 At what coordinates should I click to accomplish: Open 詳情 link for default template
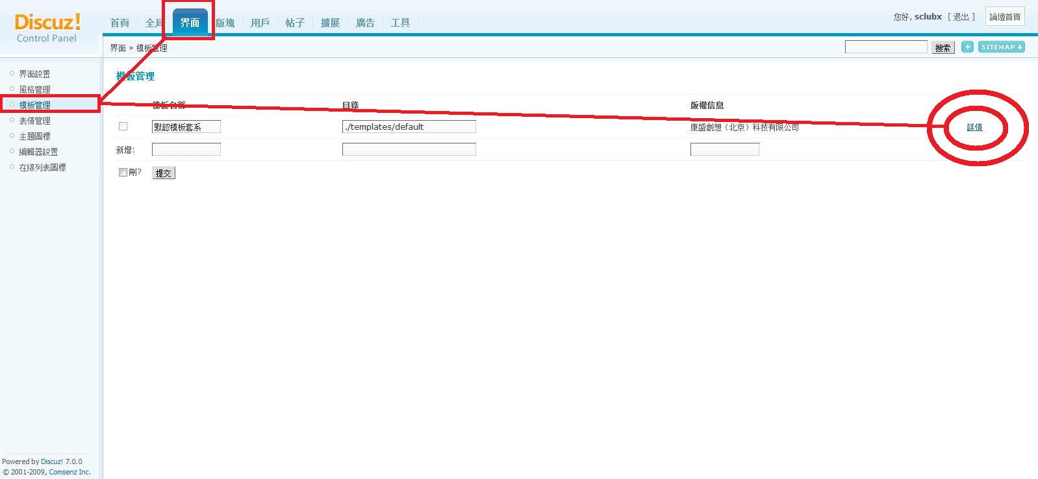(974, 127)
